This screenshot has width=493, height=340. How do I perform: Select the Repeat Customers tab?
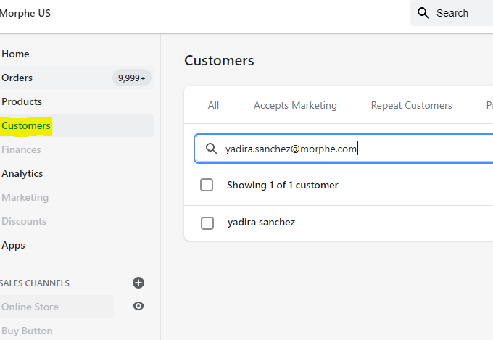[x=411, y=105]
